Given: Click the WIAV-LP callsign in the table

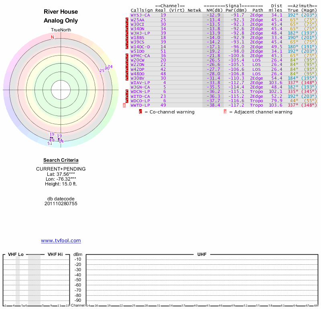Looking at the screenshot, I should tap(140, 82).
